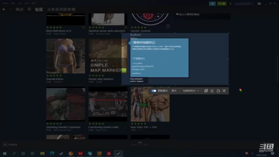Open the Windows Start menu
The height and width of the screenshot is (157, 279).
[5, 154]
